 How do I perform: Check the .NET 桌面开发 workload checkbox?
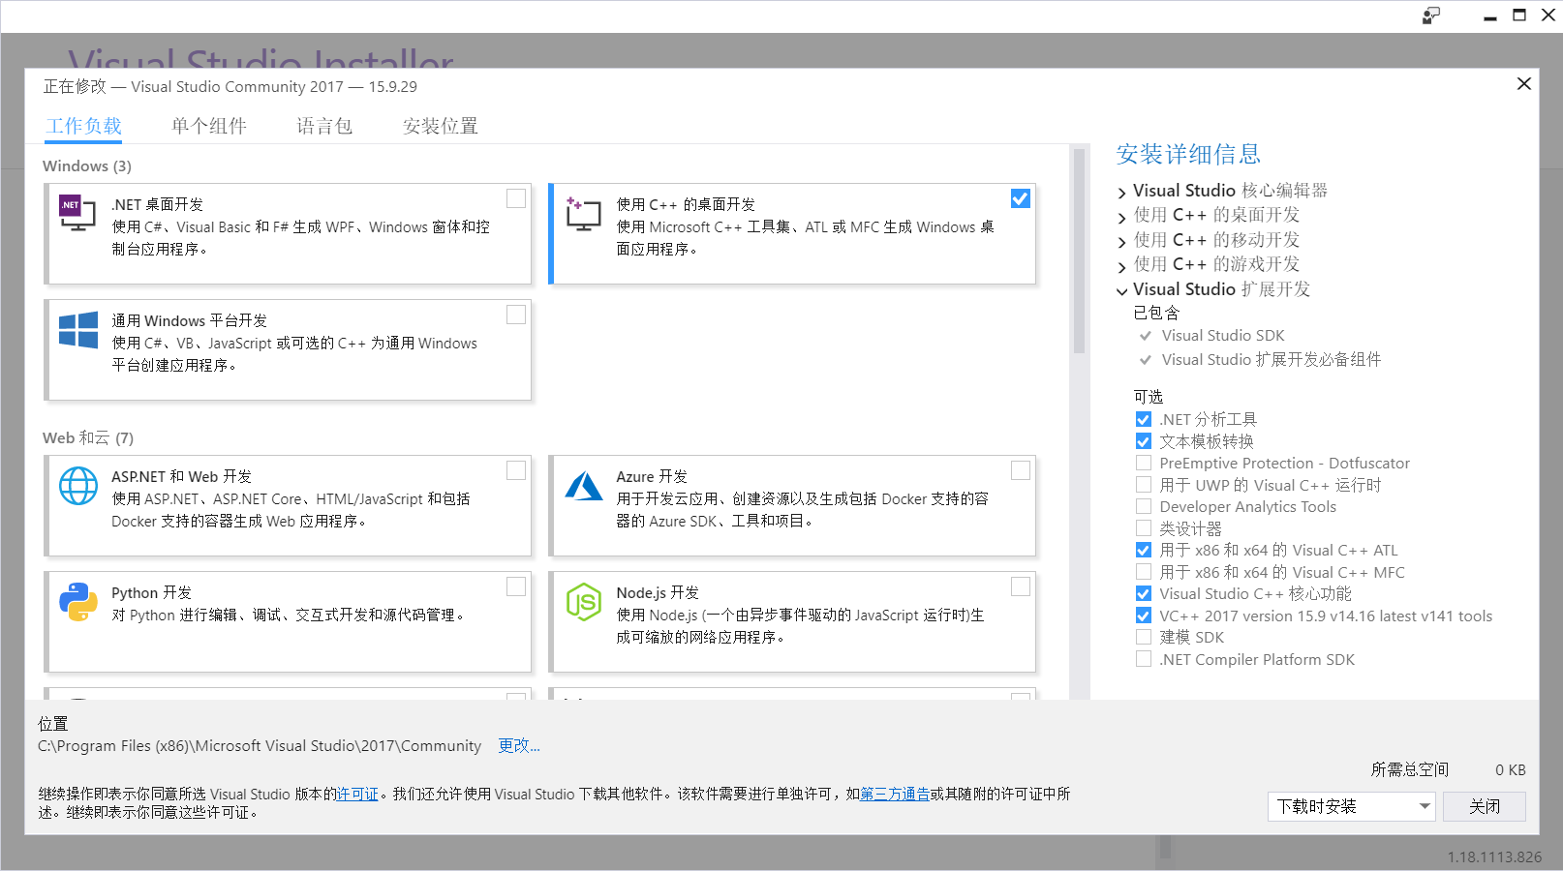point(516,198)
